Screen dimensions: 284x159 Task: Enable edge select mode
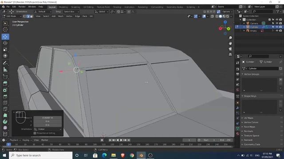point(28,16)
